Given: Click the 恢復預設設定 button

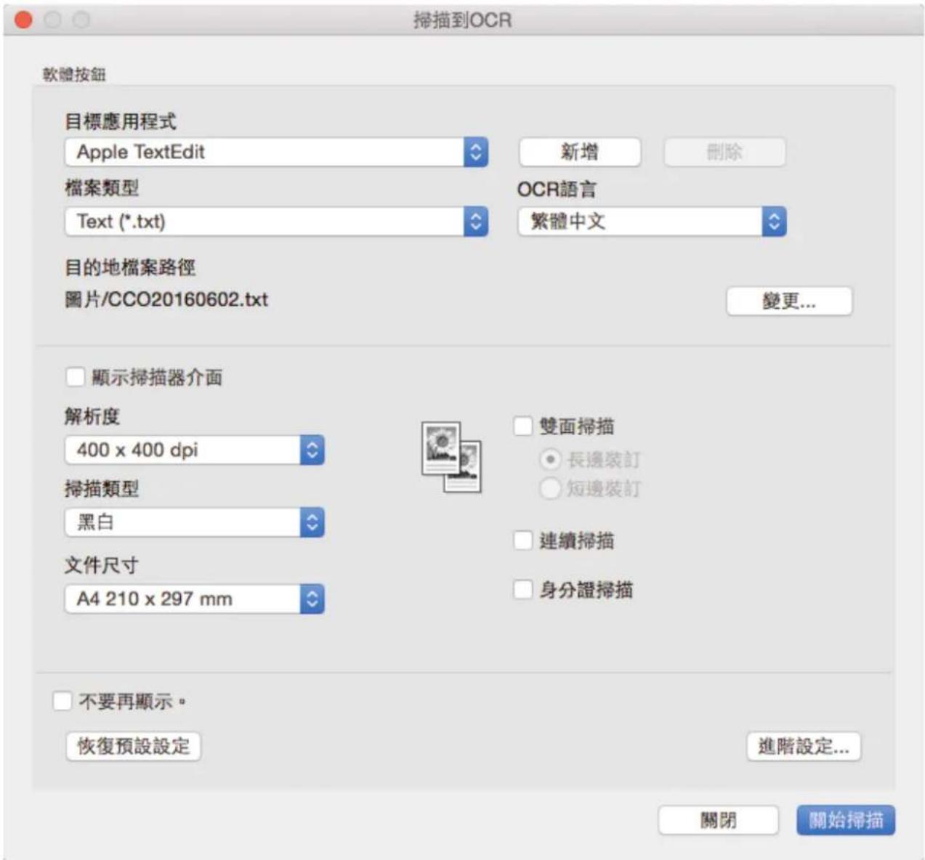Looking at the screenshot, I should coord(134,746).
